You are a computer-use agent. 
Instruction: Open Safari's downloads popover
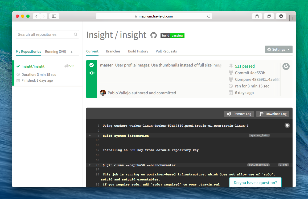pyautogui.click(x=281, y=16)
